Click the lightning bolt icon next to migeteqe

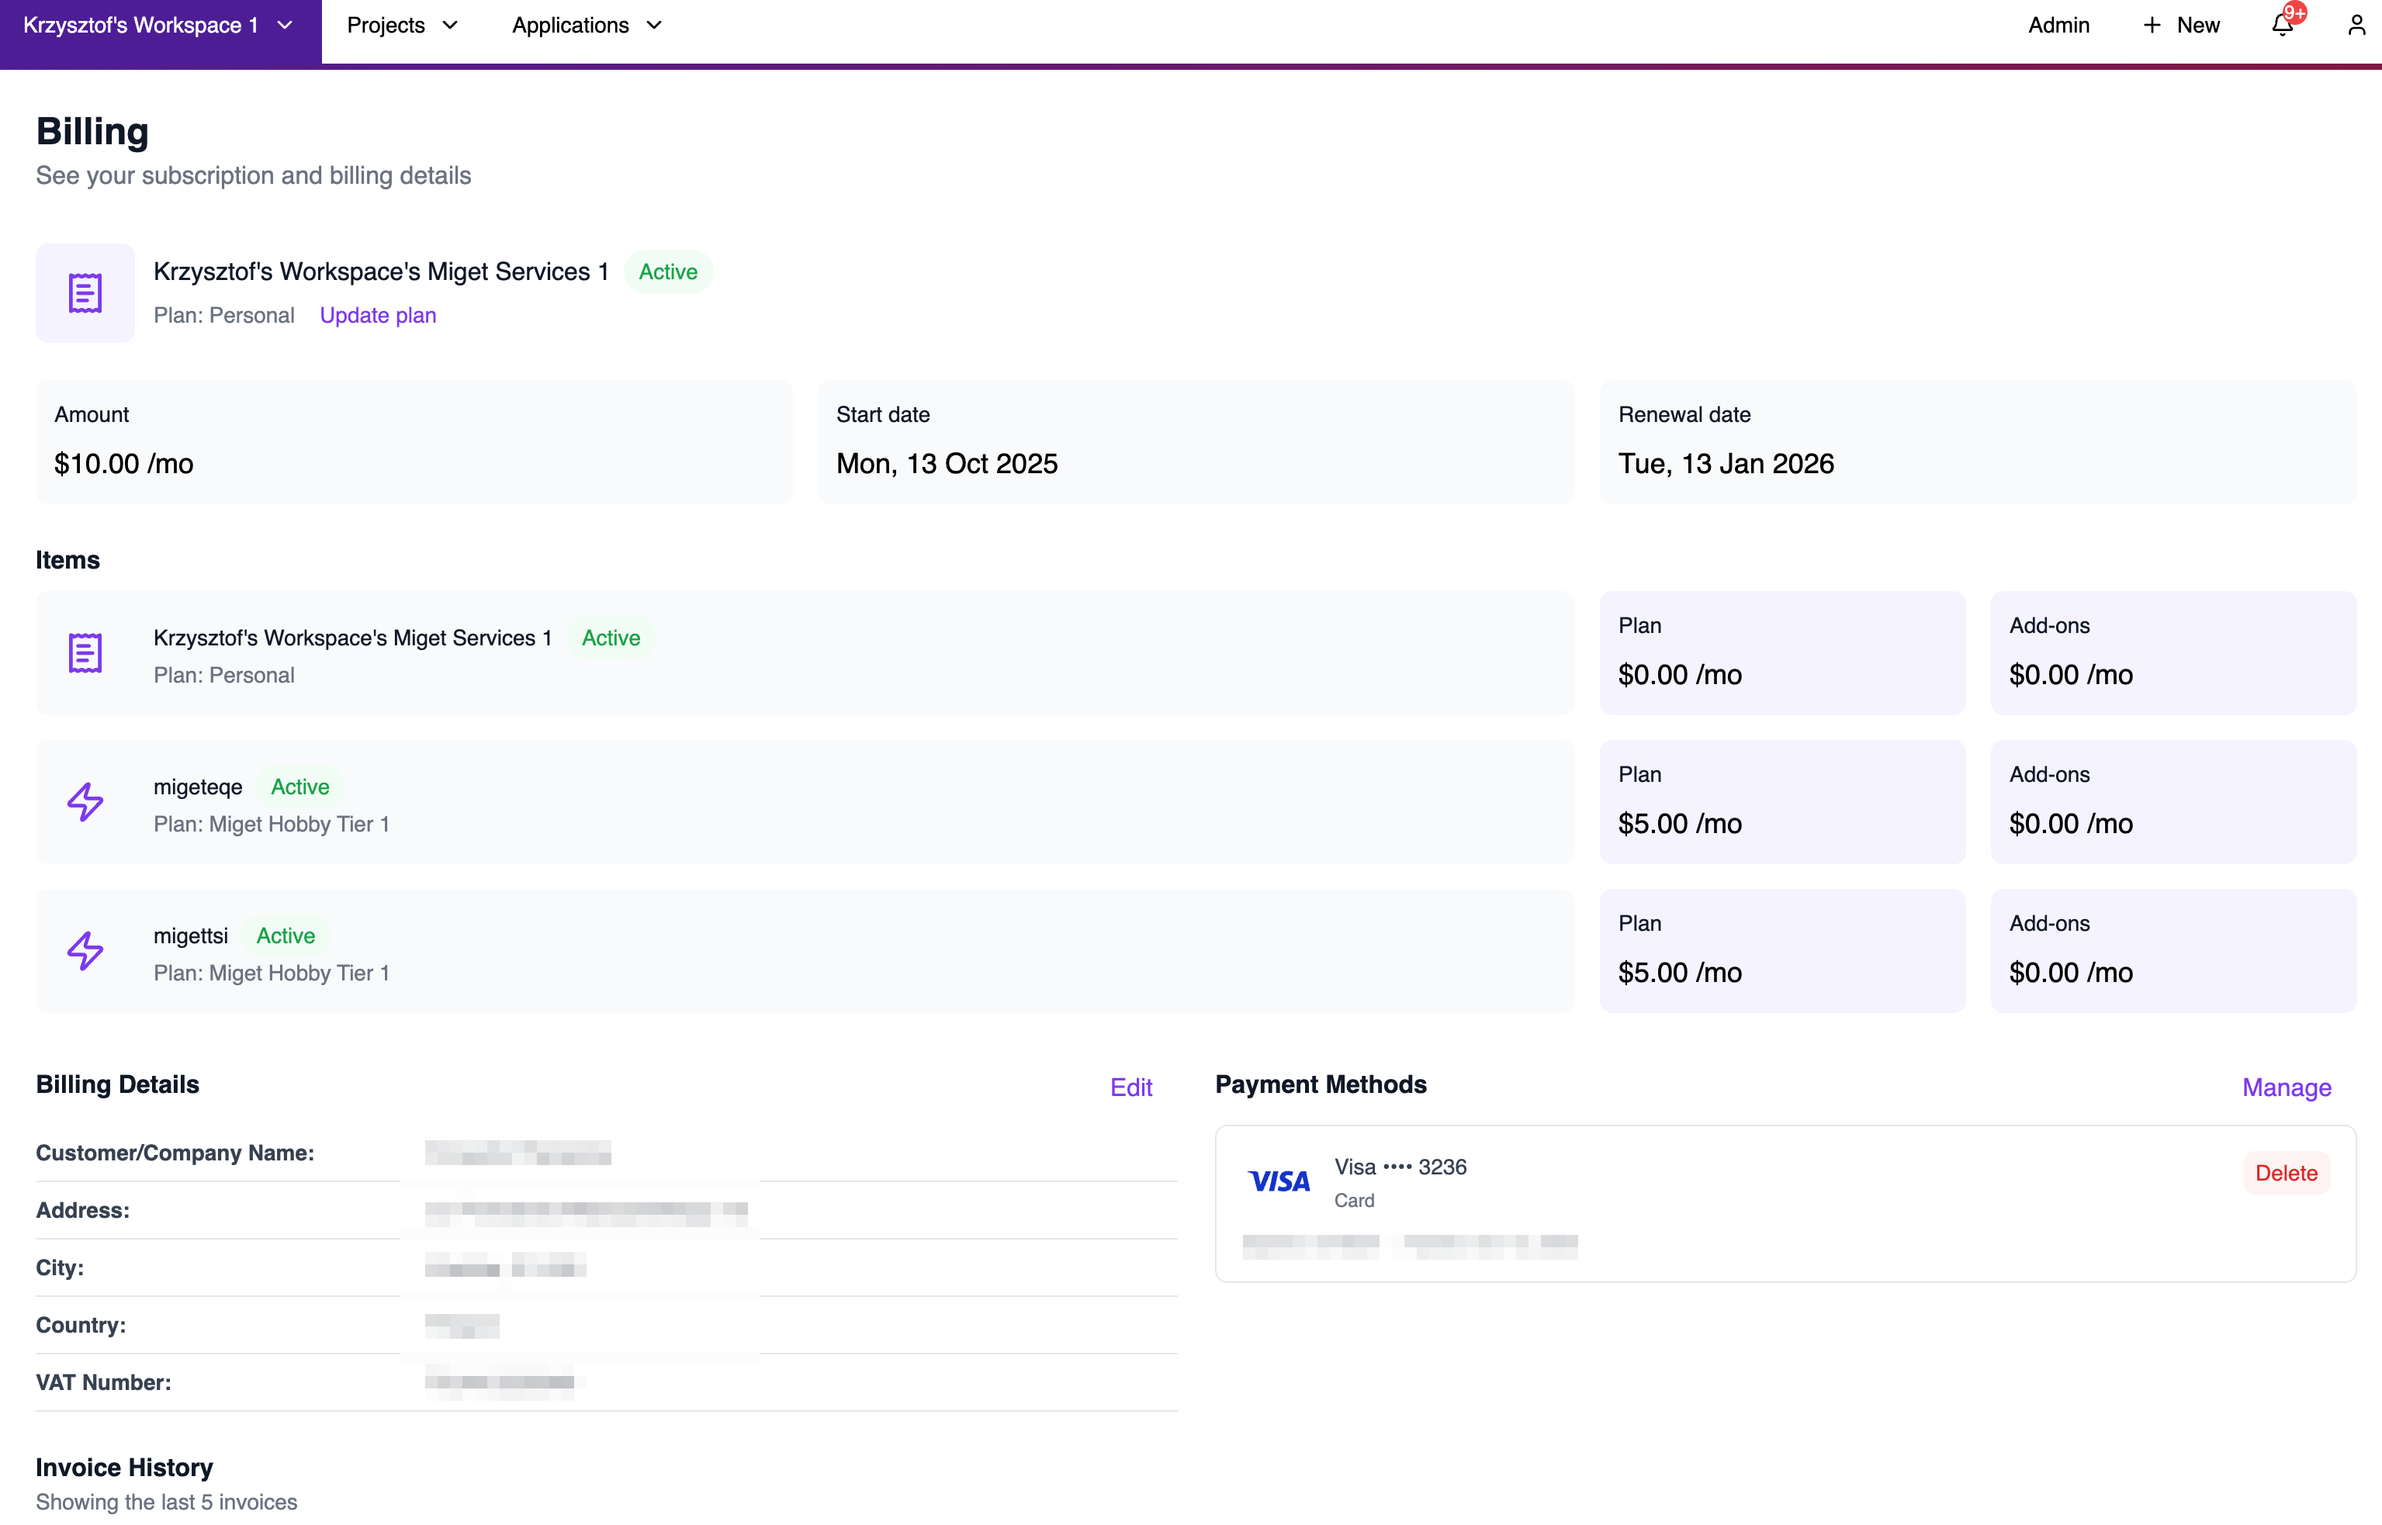coord(85,801)
